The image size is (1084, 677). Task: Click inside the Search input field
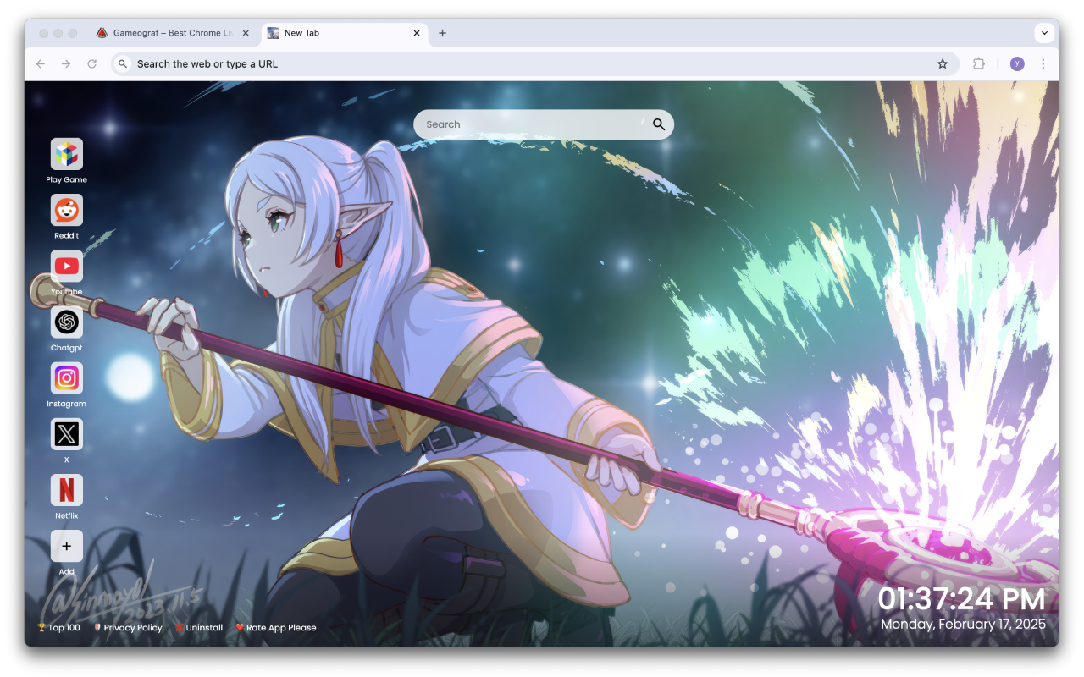[x=525, y=124]
